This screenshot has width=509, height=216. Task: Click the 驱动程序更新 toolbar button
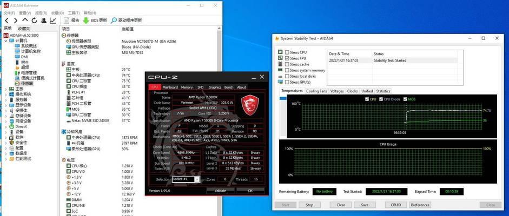click(126, 21)
